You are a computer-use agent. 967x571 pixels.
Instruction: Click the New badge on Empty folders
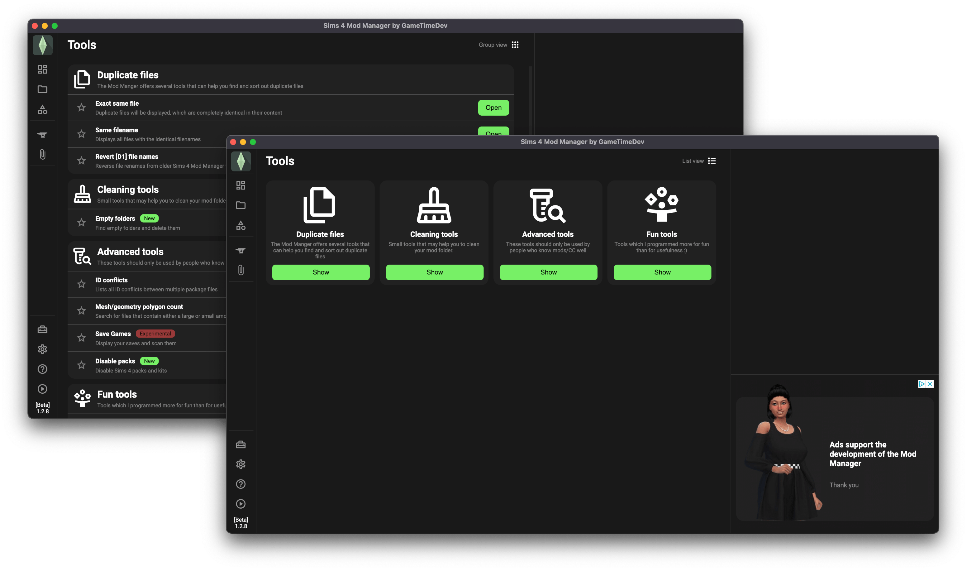[149, 218]
